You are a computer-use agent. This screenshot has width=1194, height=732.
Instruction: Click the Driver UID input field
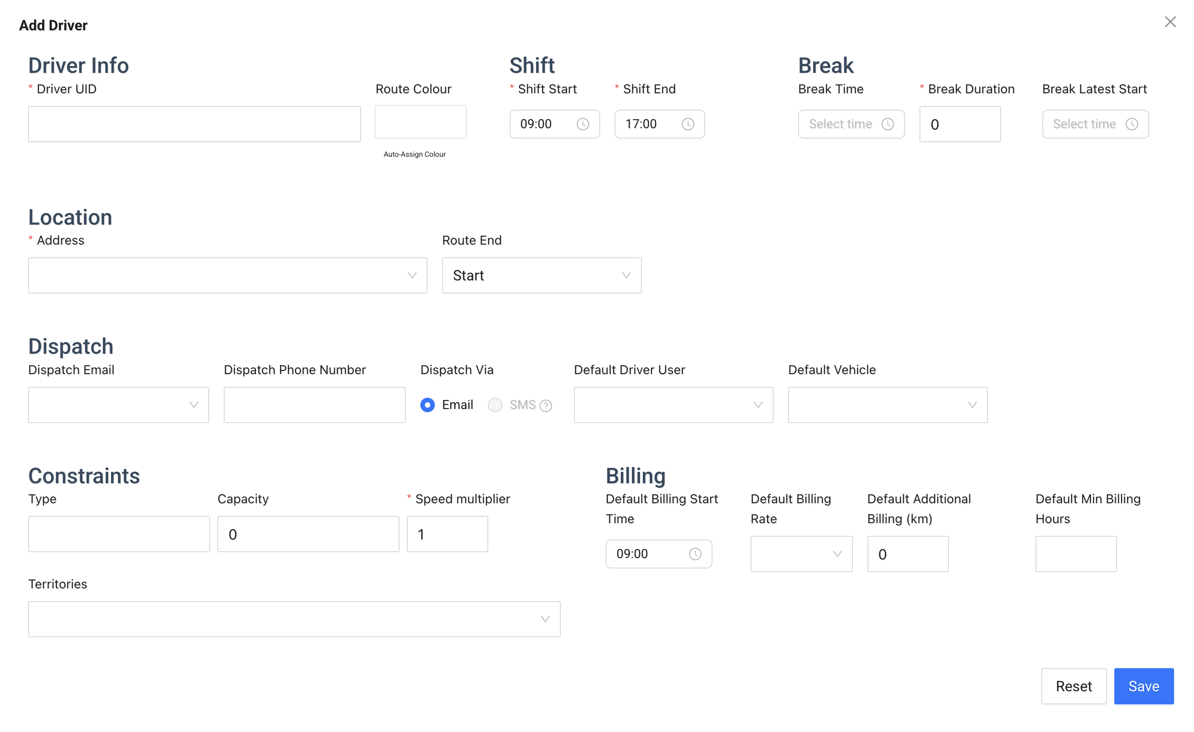(x=194, y=124)
